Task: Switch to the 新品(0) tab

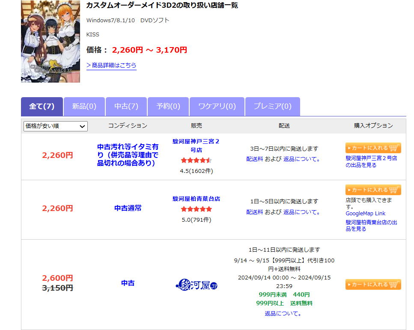Action: point(84,107)
